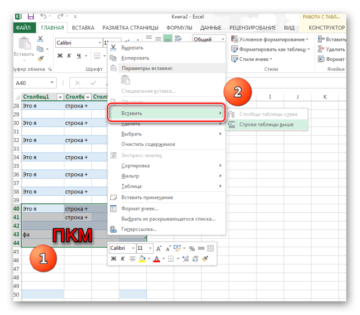Image resolution: width=360 pixels, height=315 pixels.
Task: Open Столбец1 filter dropdown arrow
Action: point(60,97)
